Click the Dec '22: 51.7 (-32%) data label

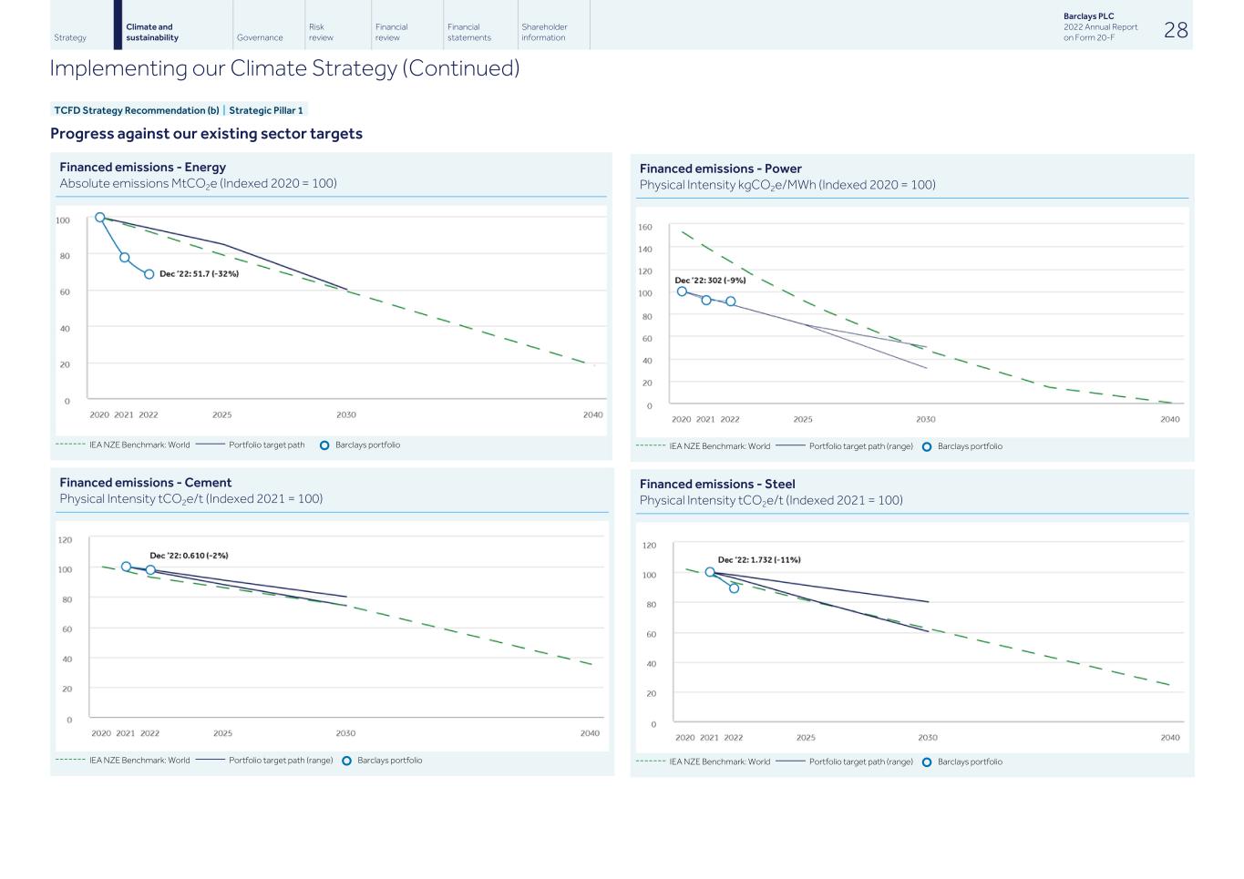pos(199,274)
